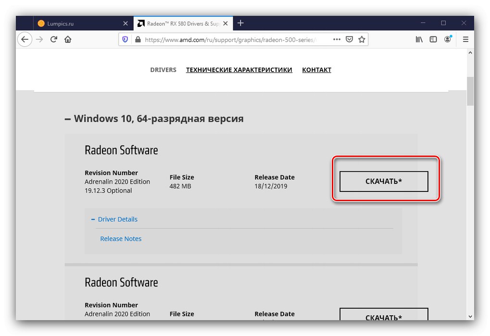This screenshot has width=490, height=336.
Task: Click the second СКАЧАТЬ button at the bottom
Action: [x=384, y=314]
